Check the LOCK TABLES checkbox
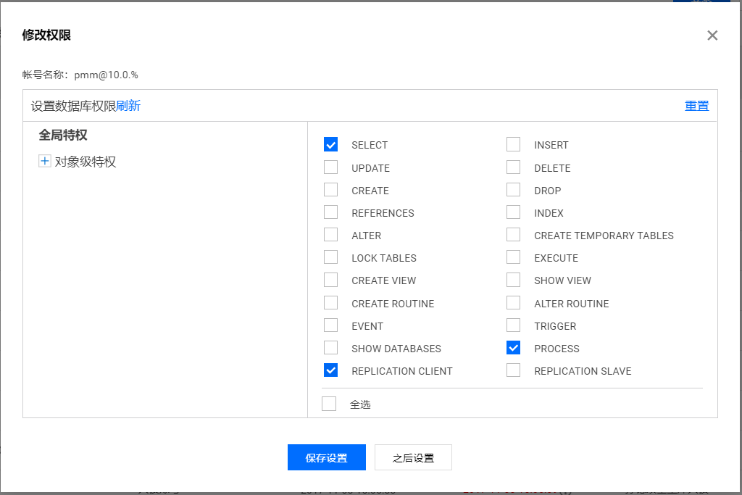 [331, 258]
